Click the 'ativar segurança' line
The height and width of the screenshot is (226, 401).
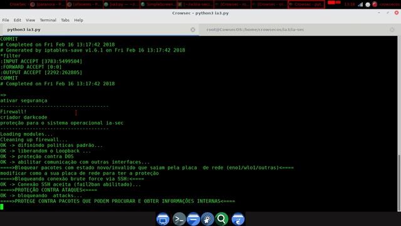point(24,100)
